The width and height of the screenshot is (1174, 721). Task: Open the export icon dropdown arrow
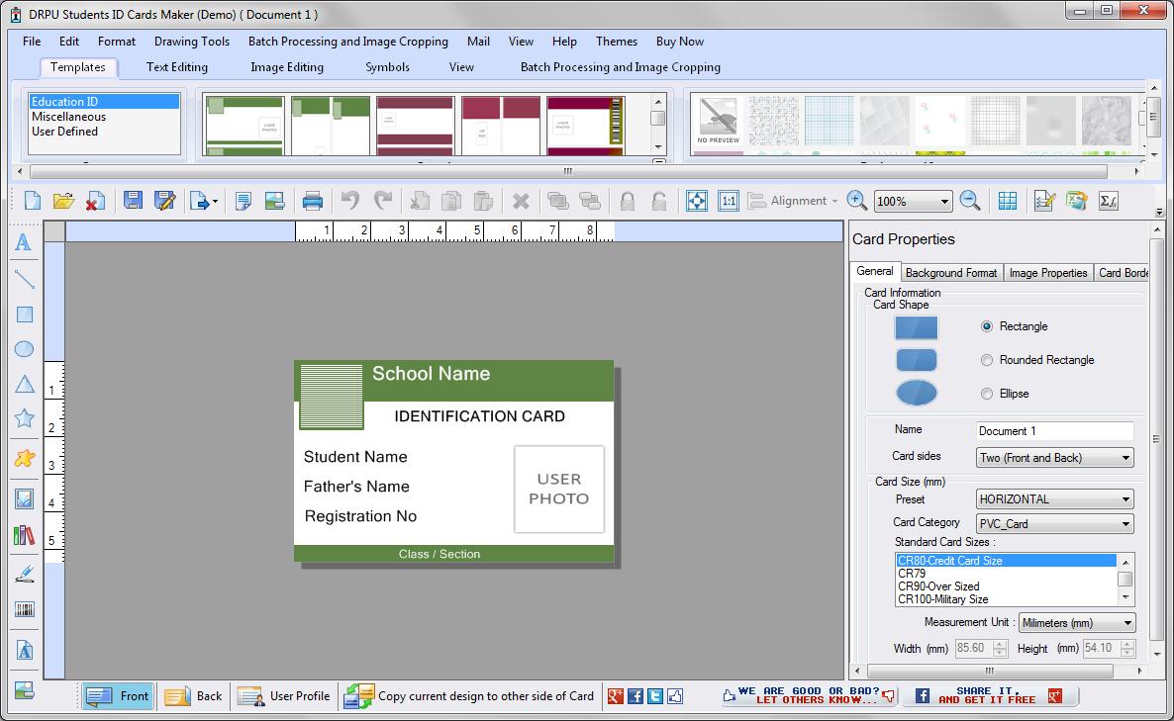pyautogui.click(x=215, y=201)
